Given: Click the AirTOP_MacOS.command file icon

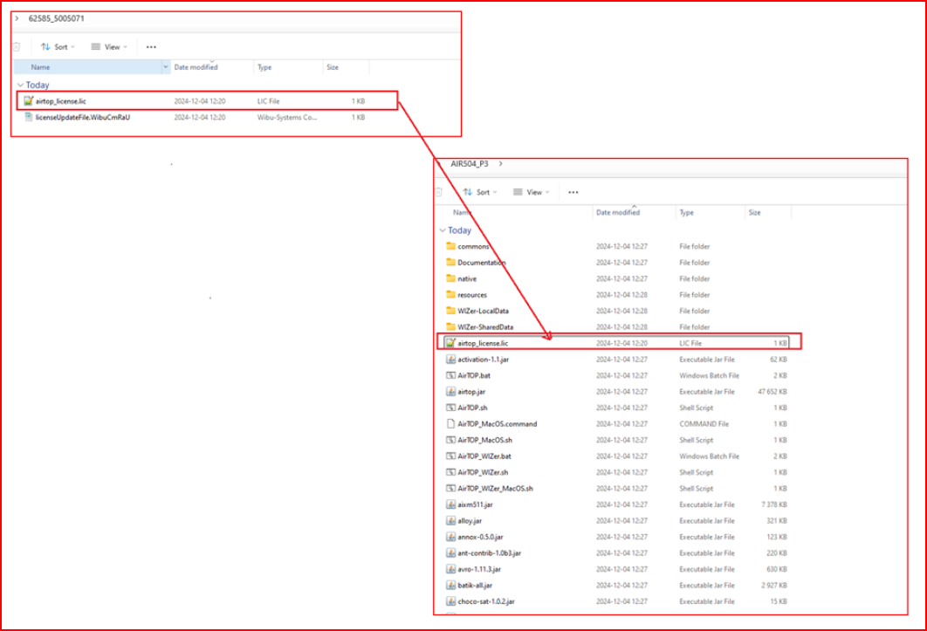Looking at the screenshot, I should tap(451, 424).
